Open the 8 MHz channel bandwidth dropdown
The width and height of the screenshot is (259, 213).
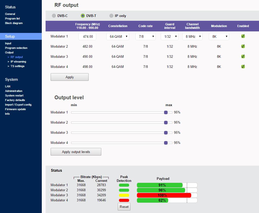point(192,36)
